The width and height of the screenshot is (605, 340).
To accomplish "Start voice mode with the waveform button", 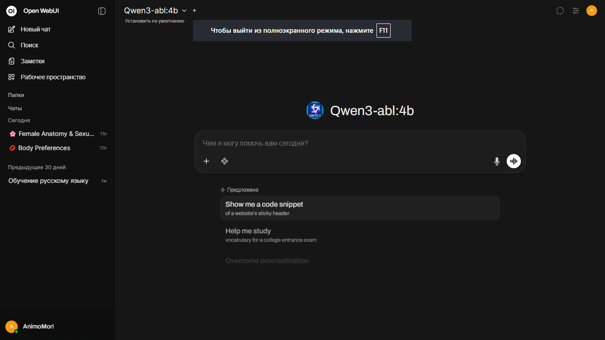I will 514,161.
